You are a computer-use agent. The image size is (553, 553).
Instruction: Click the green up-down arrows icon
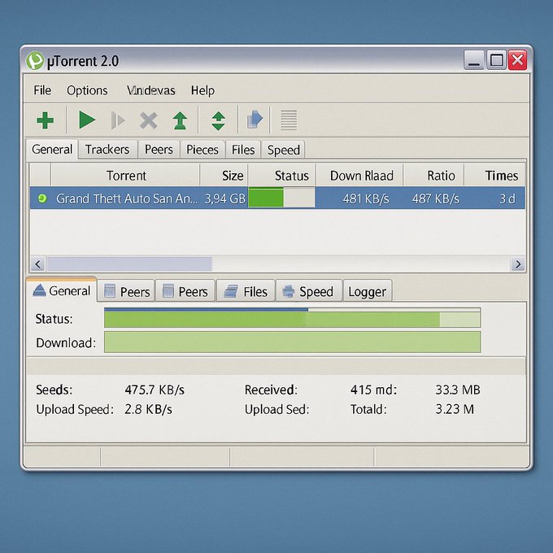click(218, 121)
